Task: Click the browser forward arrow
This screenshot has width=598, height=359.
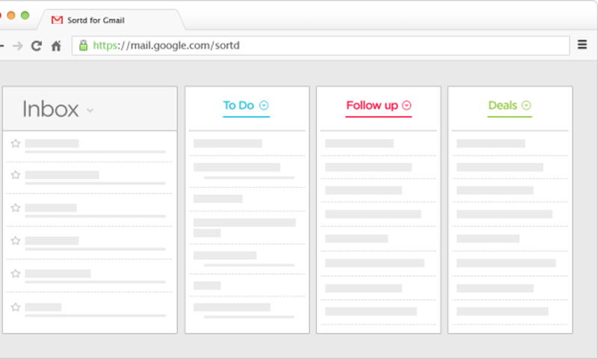Action: pos(17,46)
